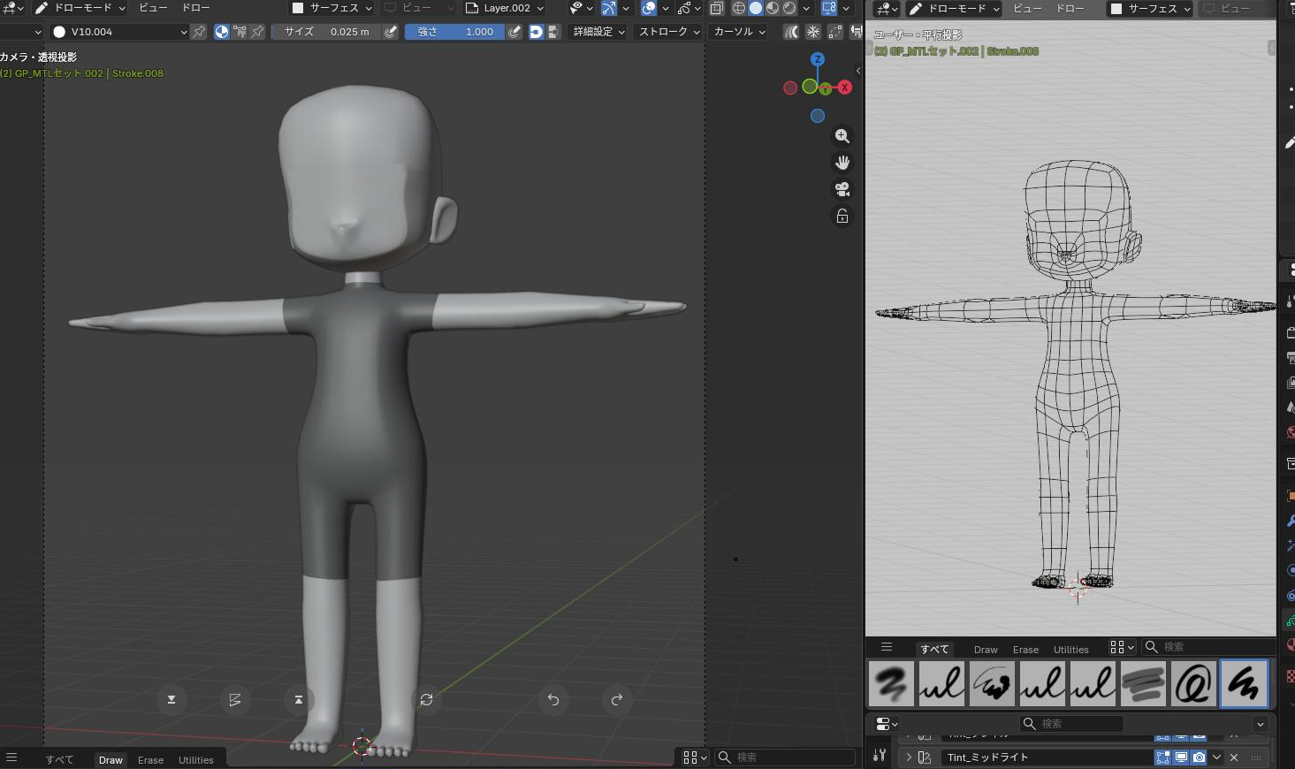Click the undo arrow button in viewport

(553, 700)
